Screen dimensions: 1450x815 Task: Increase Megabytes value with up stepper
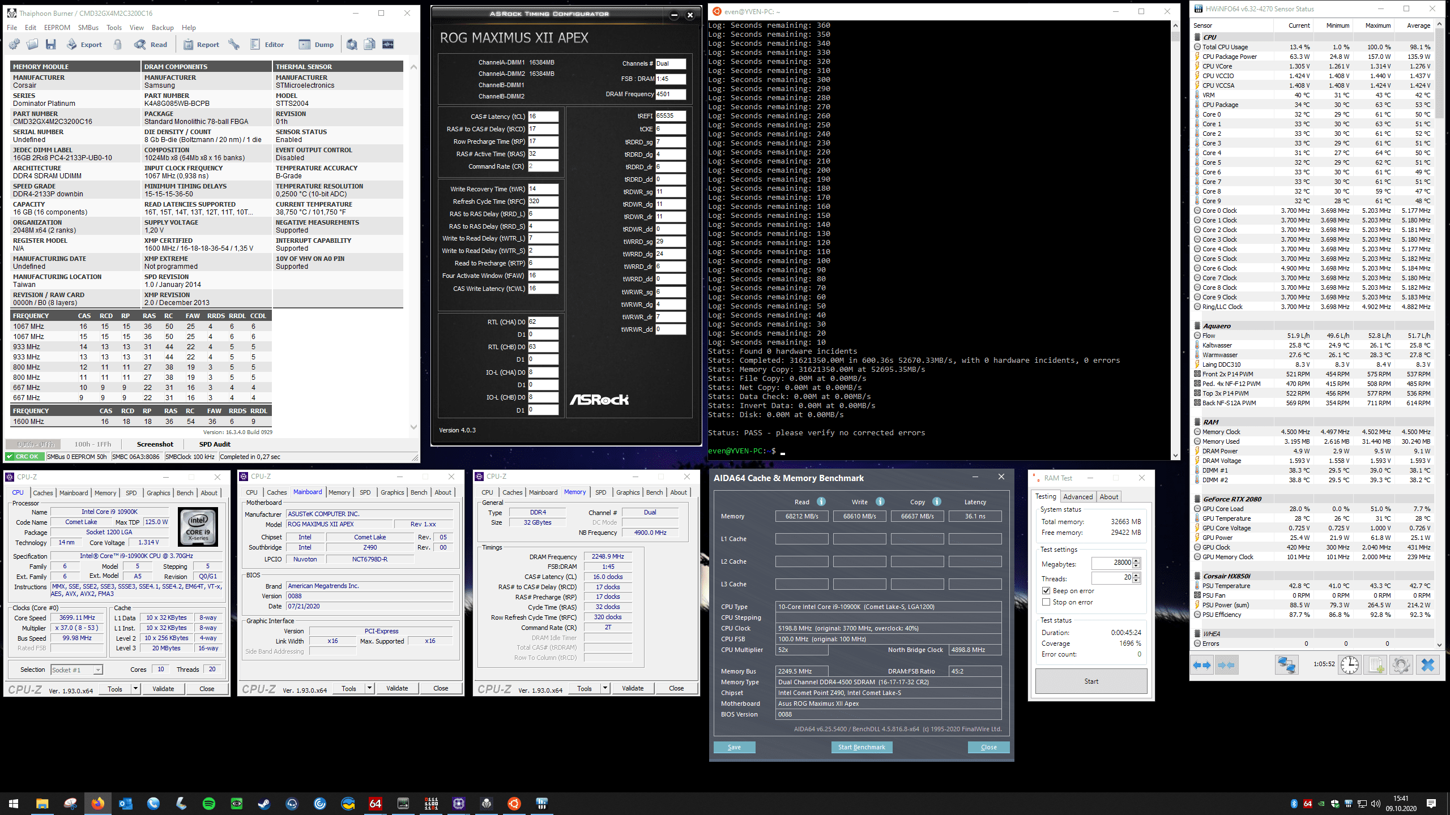(x=1136, y=560)
